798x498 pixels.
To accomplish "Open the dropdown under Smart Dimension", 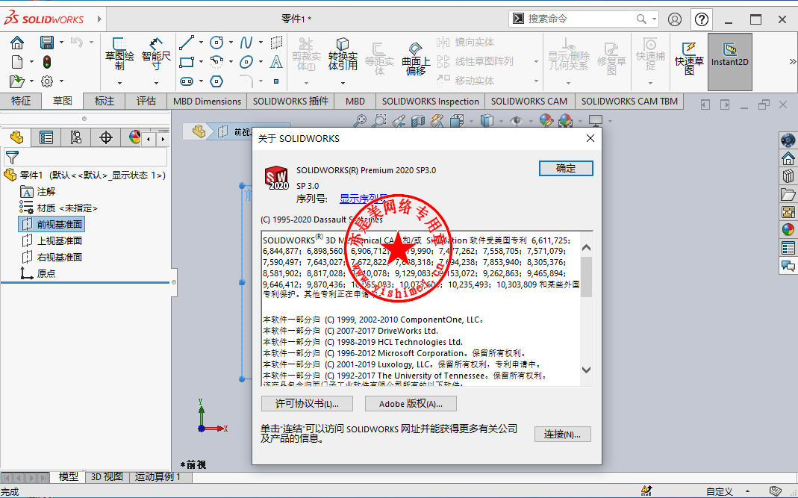I will coord(156,82).
